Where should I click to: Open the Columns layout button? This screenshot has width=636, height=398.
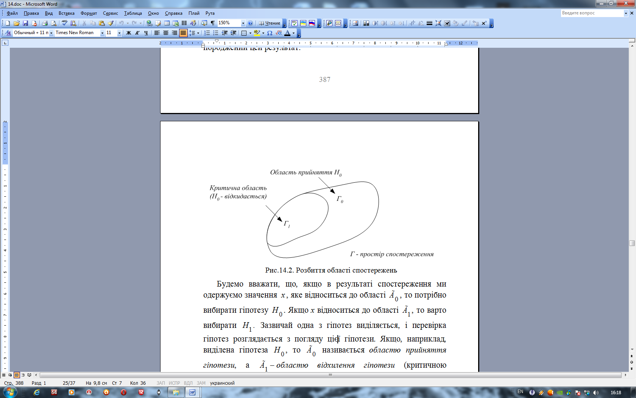(184, 23)
